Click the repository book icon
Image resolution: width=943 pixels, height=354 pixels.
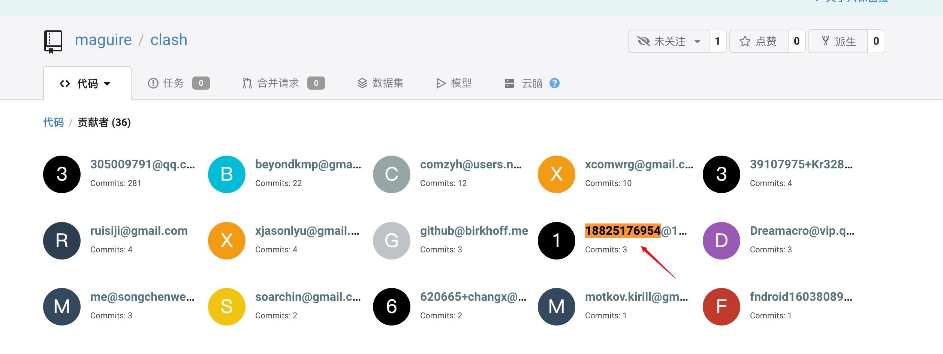pos(53,42)
